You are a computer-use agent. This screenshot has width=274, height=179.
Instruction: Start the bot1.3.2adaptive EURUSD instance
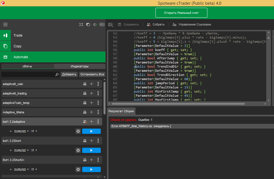pyautogui.click(x=91, y=131)
